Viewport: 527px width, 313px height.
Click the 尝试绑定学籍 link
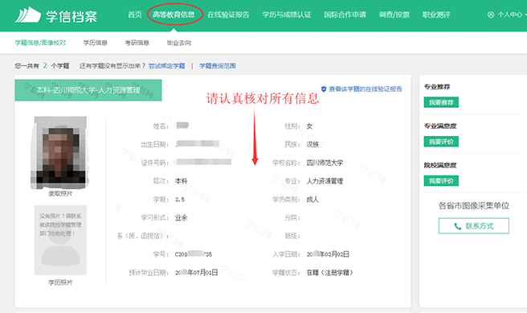167,66
